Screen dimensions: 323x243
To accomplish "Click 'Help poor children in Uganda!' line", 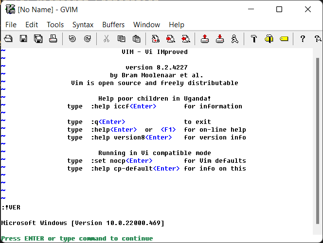I will 155,99.
